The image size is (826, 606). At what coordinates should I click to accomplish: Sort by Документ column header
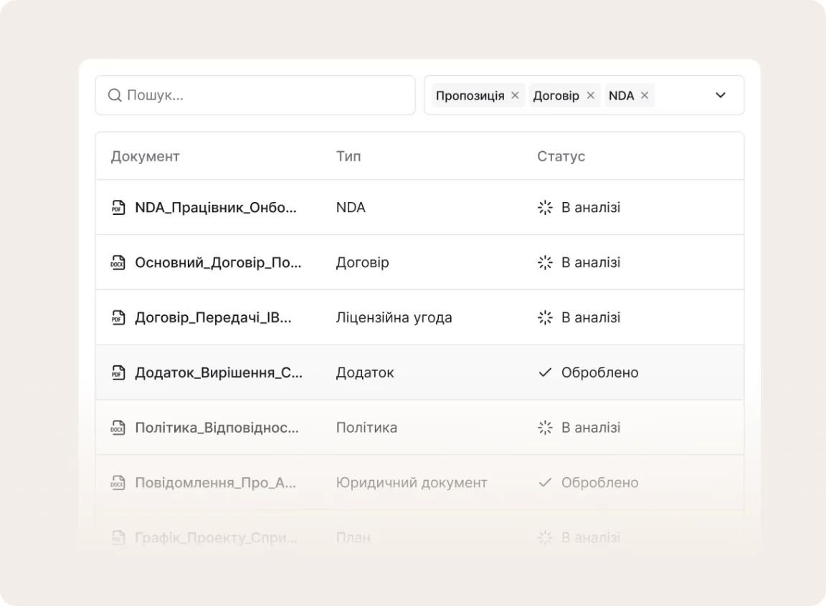click(x=145, y=156)
